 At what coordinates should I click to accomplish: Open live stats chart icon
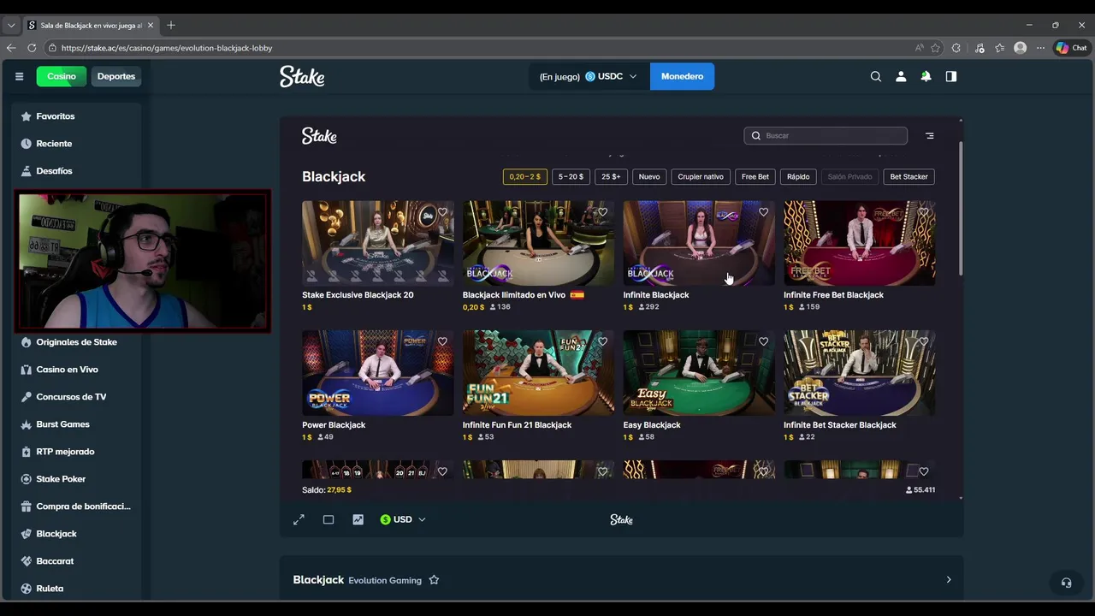click(358, 519)
